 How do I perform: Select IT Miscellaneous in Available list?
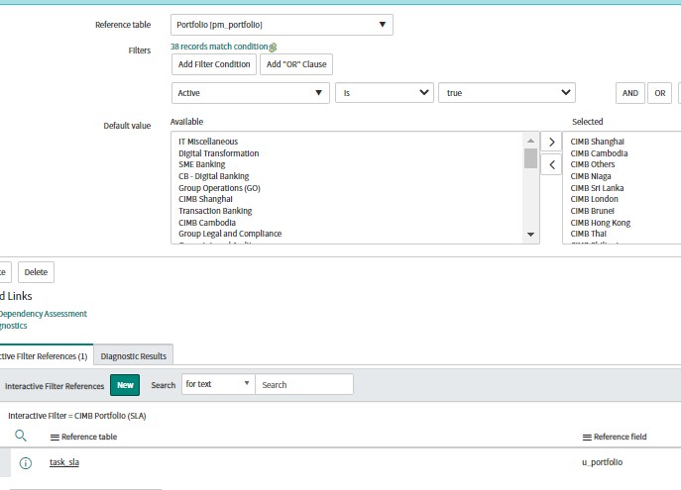[208, 142]
